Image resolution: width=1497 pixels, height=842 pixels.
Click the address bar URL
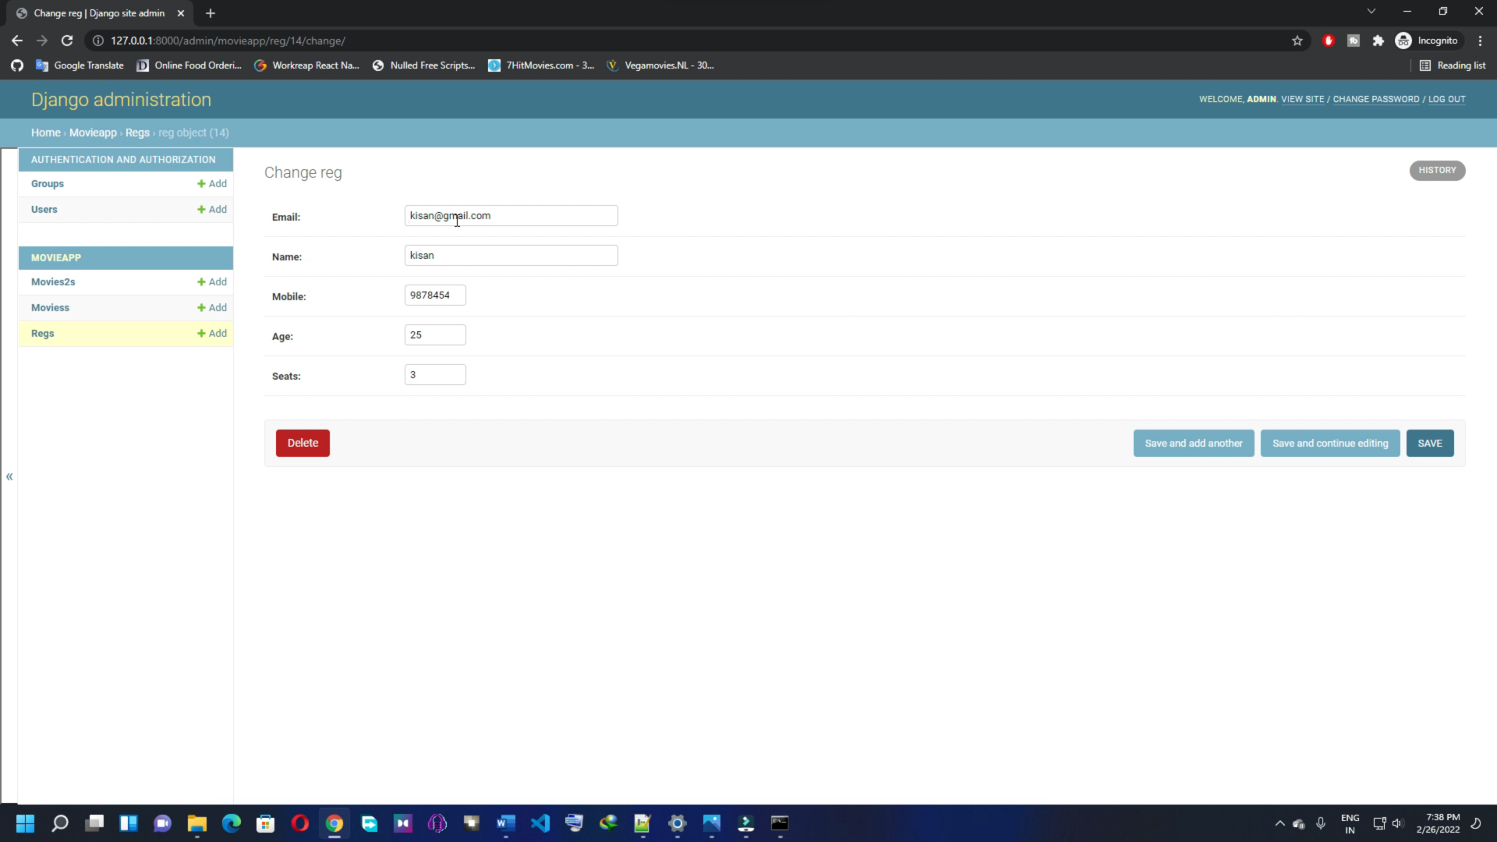tap(228, 41)
